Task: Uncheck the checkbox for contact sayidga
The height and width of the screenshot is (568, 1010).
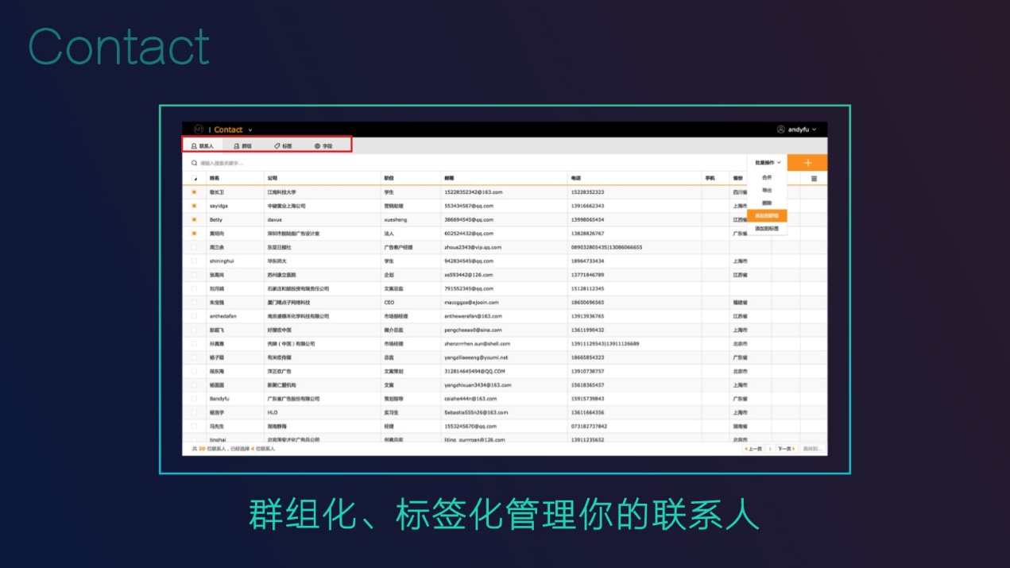Action: click(194, 206)
